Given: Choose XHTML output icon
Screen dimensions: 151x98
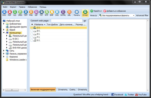Looking at the screenshot, I should [63, 12].
